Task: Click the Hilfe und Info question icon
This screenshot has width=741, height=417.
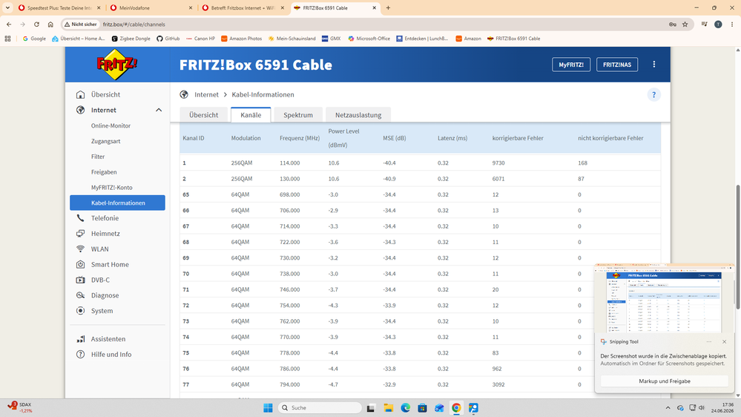Action: click(80, 354)
